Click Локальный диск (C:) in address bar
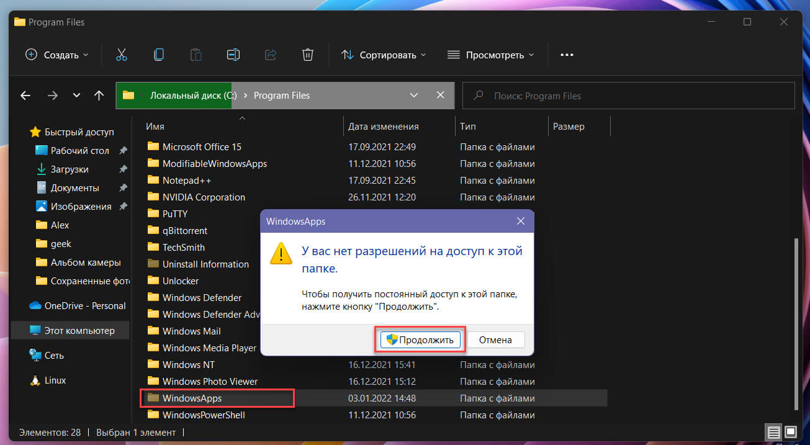This screenshot has height=445, width=810. [193, 96]
